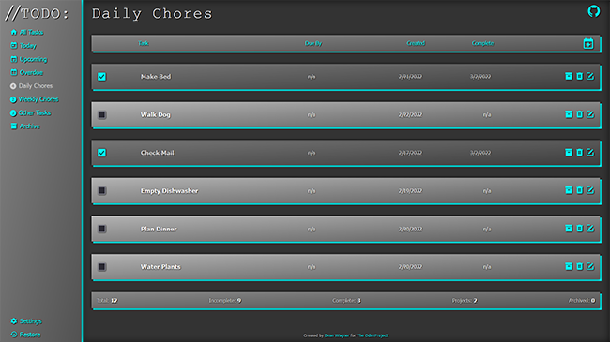The image size is (610, 342).
Task: Edit the Check Mail task
Action: point(590,153)
